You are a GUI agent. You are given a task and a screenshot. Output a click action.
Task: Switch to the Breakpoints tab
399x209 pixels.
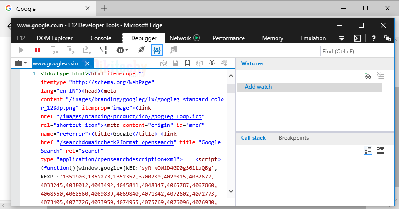[x=294, y=138]
